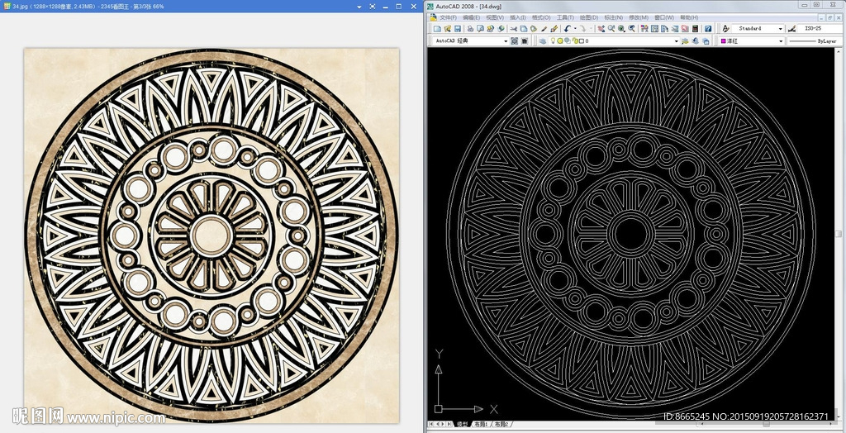This screenshot has width=846, height=433.
Task: Toggle layer 0 on/off lightbulb
Action: coord(553,41)
